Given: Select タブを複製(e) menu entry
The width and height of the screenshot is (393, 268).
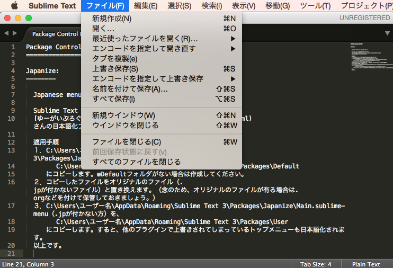Looking at the screenshot, I should [x=162, y=59].
